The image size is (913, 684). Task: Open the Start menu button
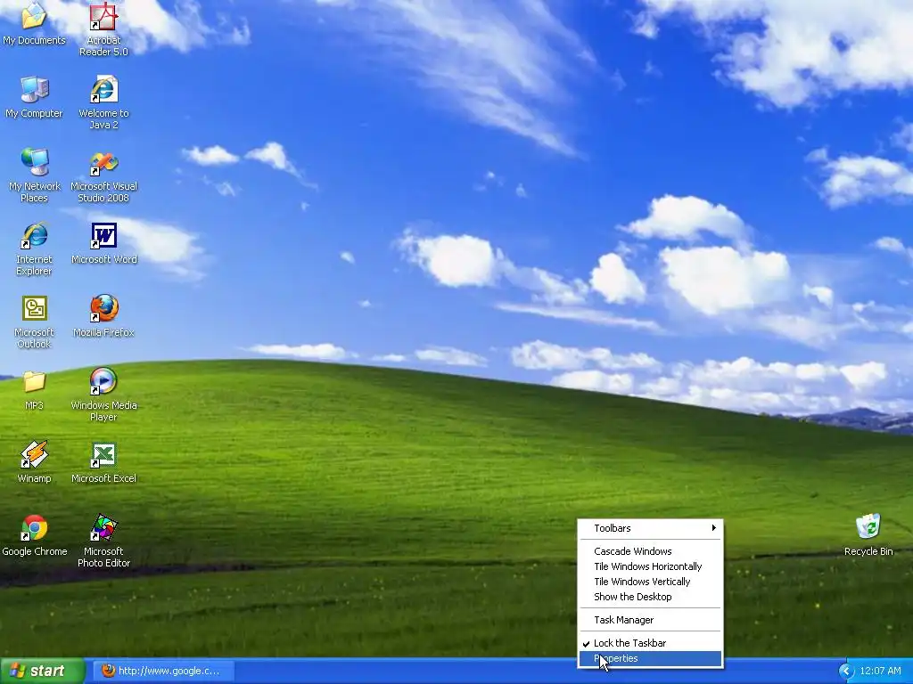tap(43, 671)
